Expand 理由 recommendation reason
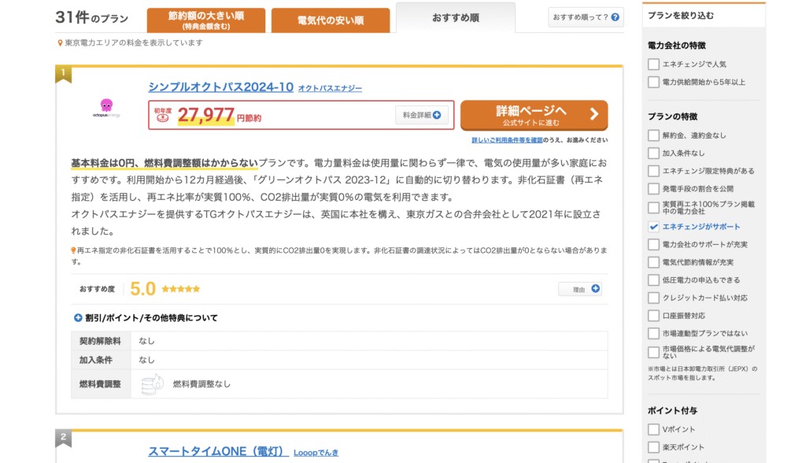 click(580, 289)
